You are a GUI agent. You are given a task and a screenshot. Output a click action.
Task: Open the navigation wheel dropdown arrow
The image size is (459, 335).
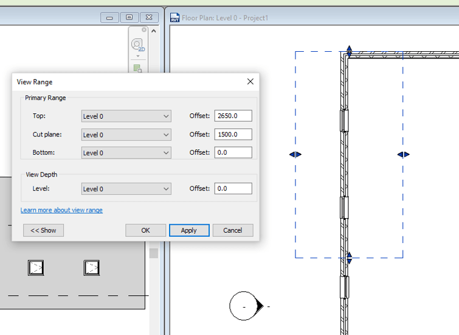pos(138,56)
